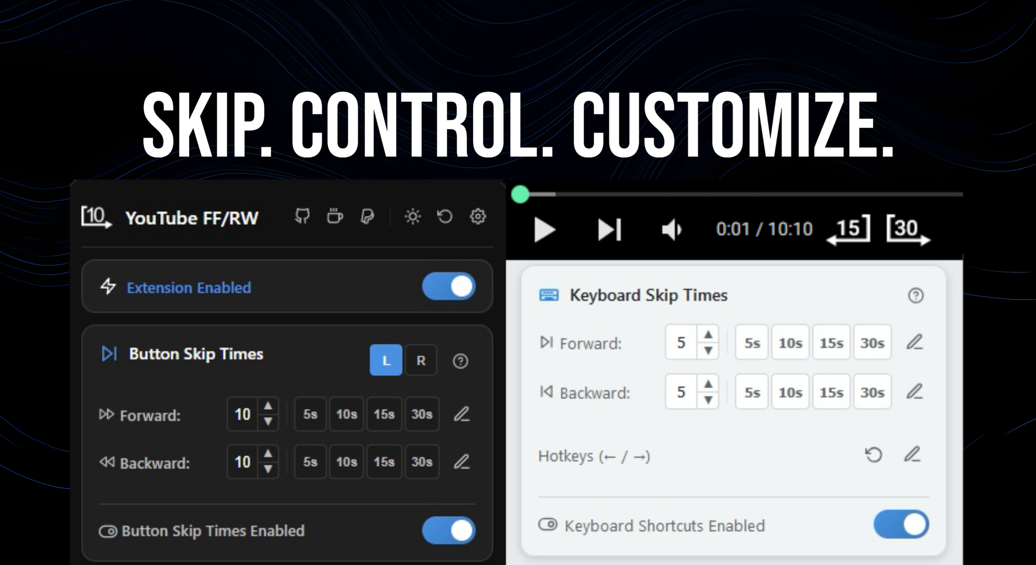Edit presets for keyboard Backward row
Image resolution: width=1036 pixels, height=565 pixels.
click(914, 391)
